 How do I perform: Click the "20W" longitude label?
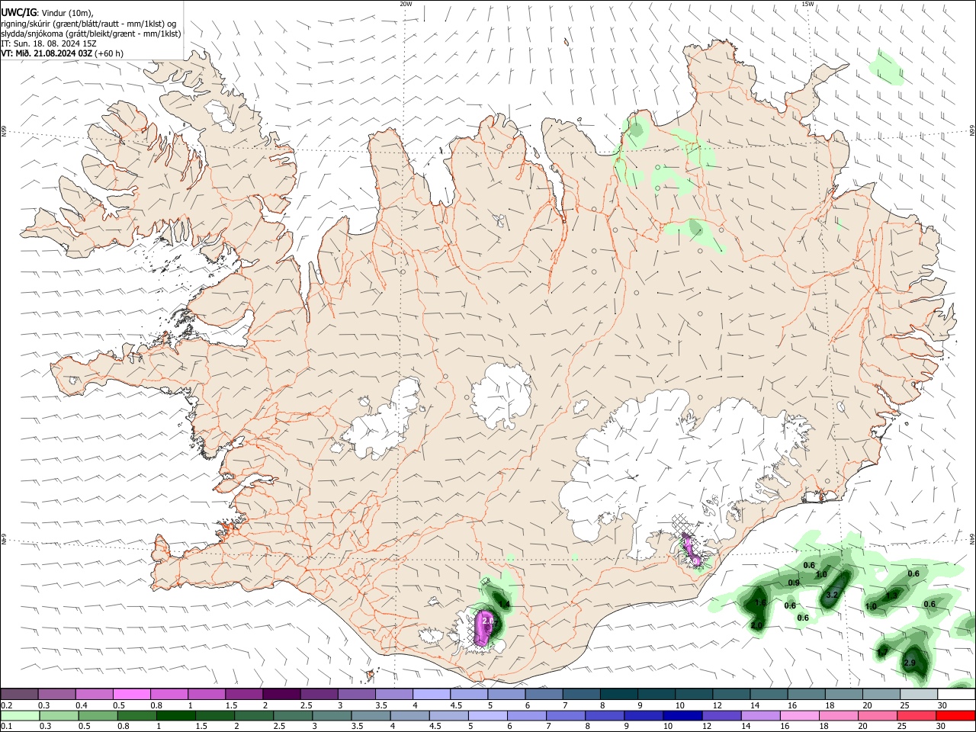coord(406,4)
